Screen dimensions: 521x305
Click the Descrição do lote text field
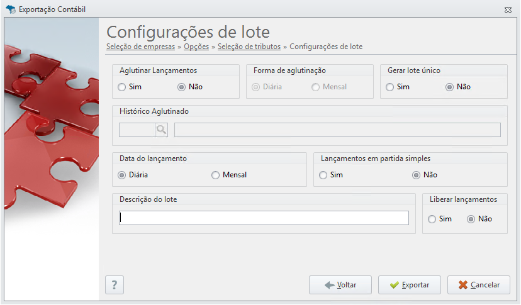click(x=264, y=218)
